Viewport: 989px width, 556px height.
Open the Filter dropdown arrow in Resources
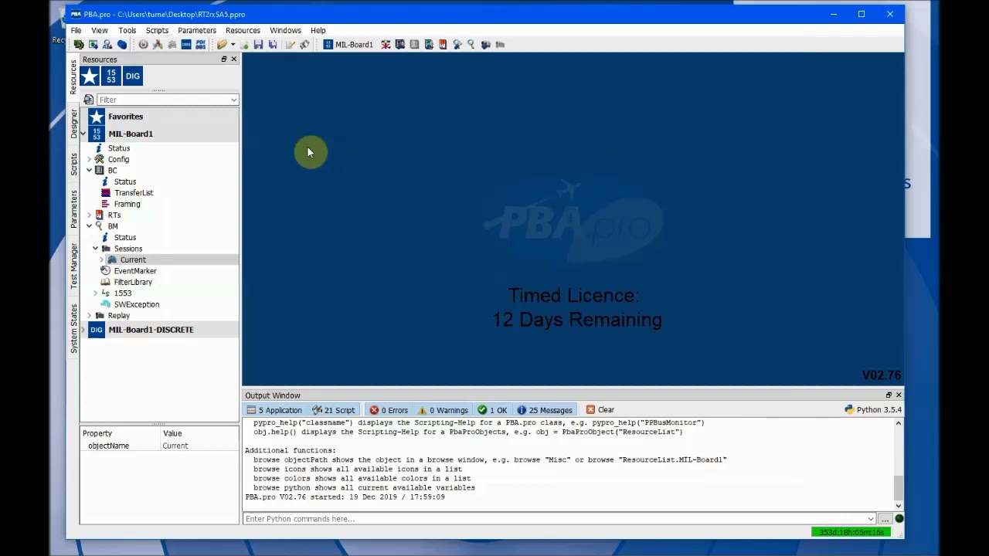pyautogui.click(x=233, y=100)
